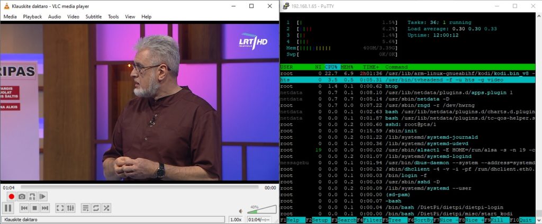This screenshot has width=542, height=224.
Task: Open the Help menu in VLC
Action: (x=147, y=16)
